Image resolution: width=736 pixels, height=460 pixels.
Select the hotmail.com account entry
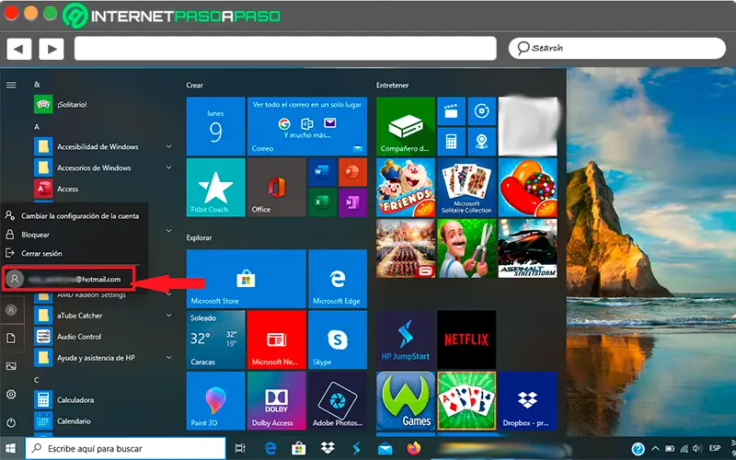pyautogui.click(x=68, y=279)
